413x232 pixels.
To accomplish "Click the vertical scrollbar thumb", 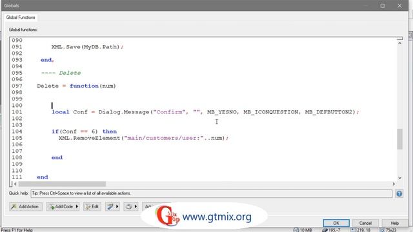I will point(399,139).
